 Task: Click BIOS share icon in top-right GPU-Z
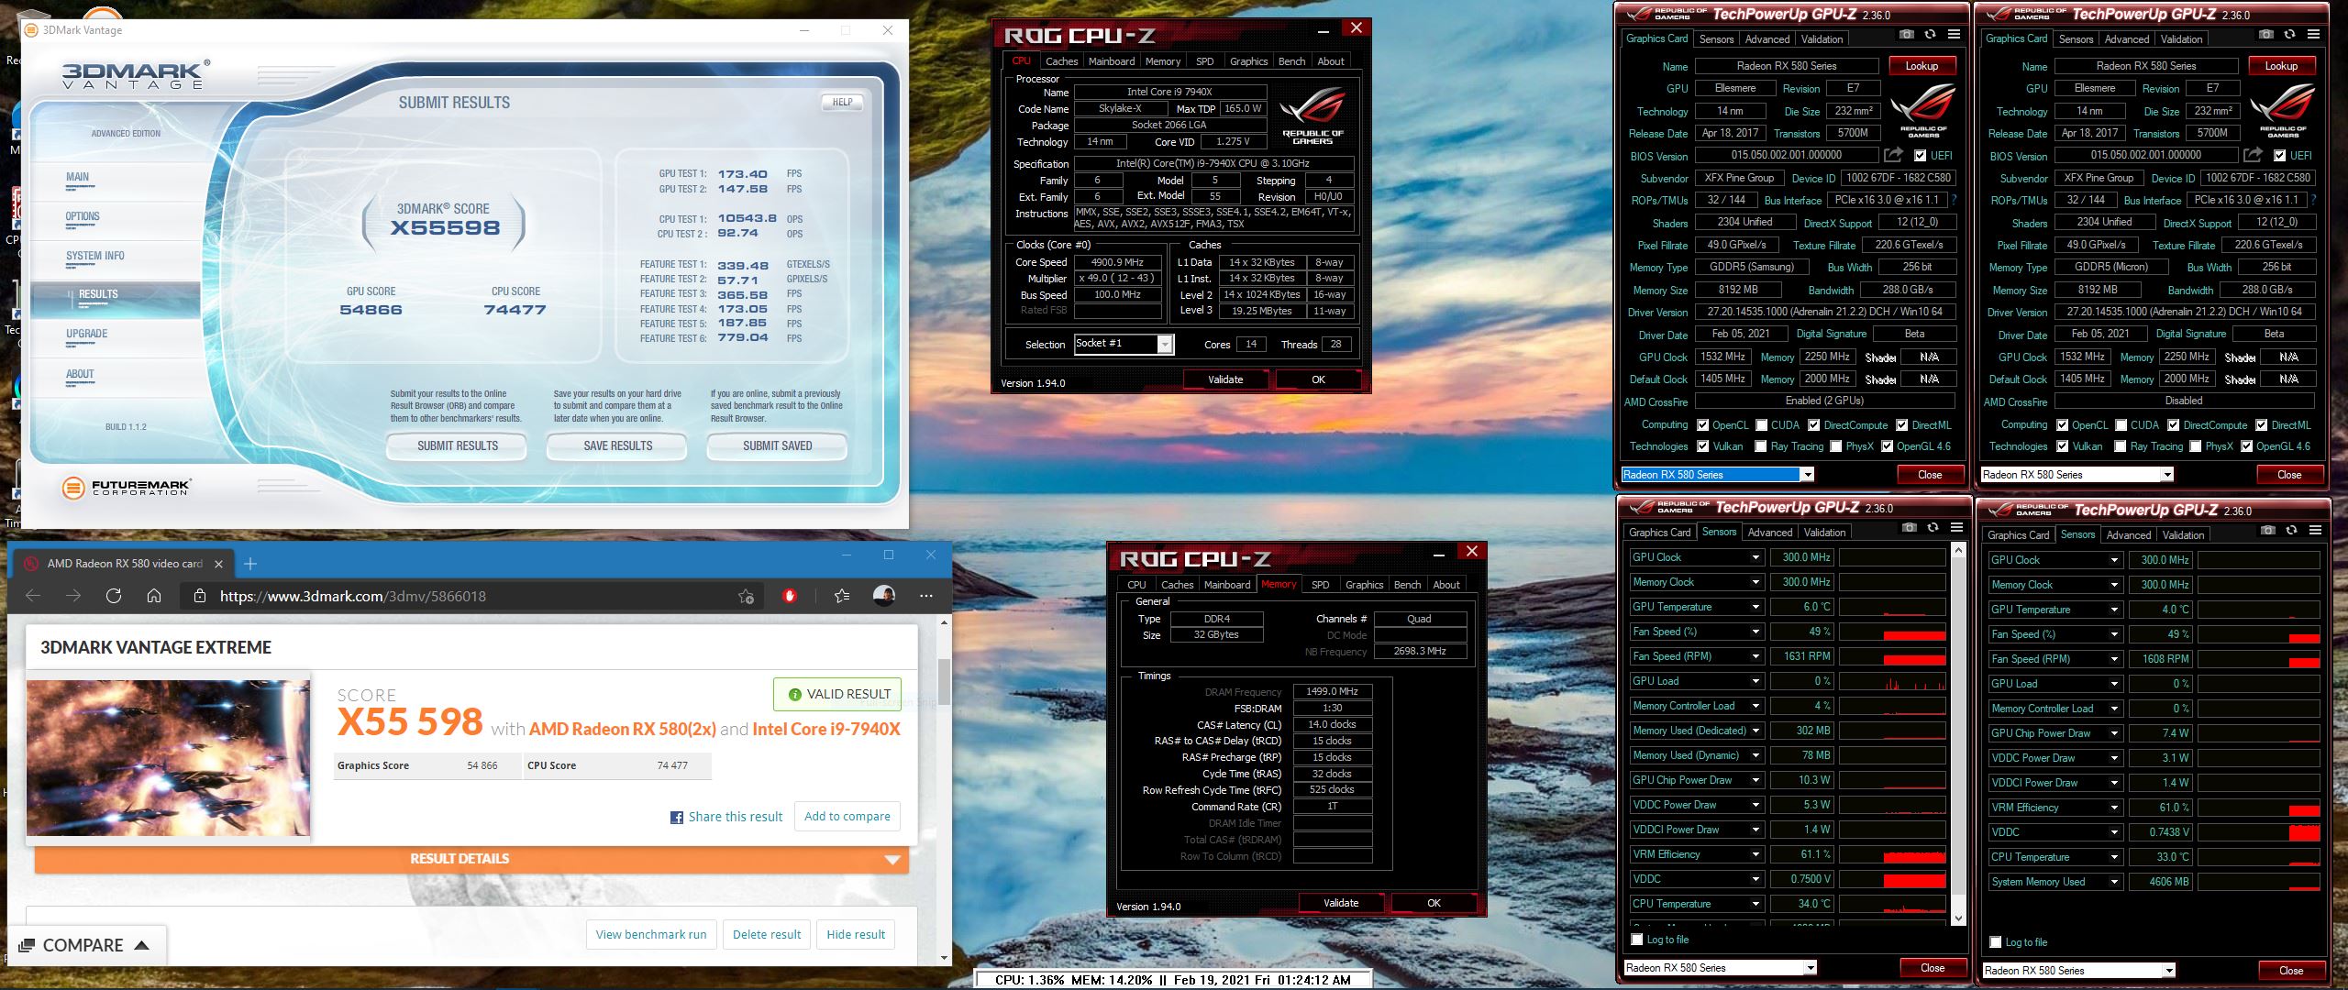2253,155
